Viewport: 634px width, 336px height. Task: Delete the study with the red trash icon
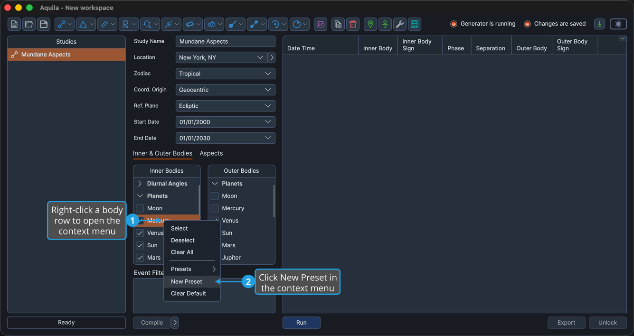[353, 24]
